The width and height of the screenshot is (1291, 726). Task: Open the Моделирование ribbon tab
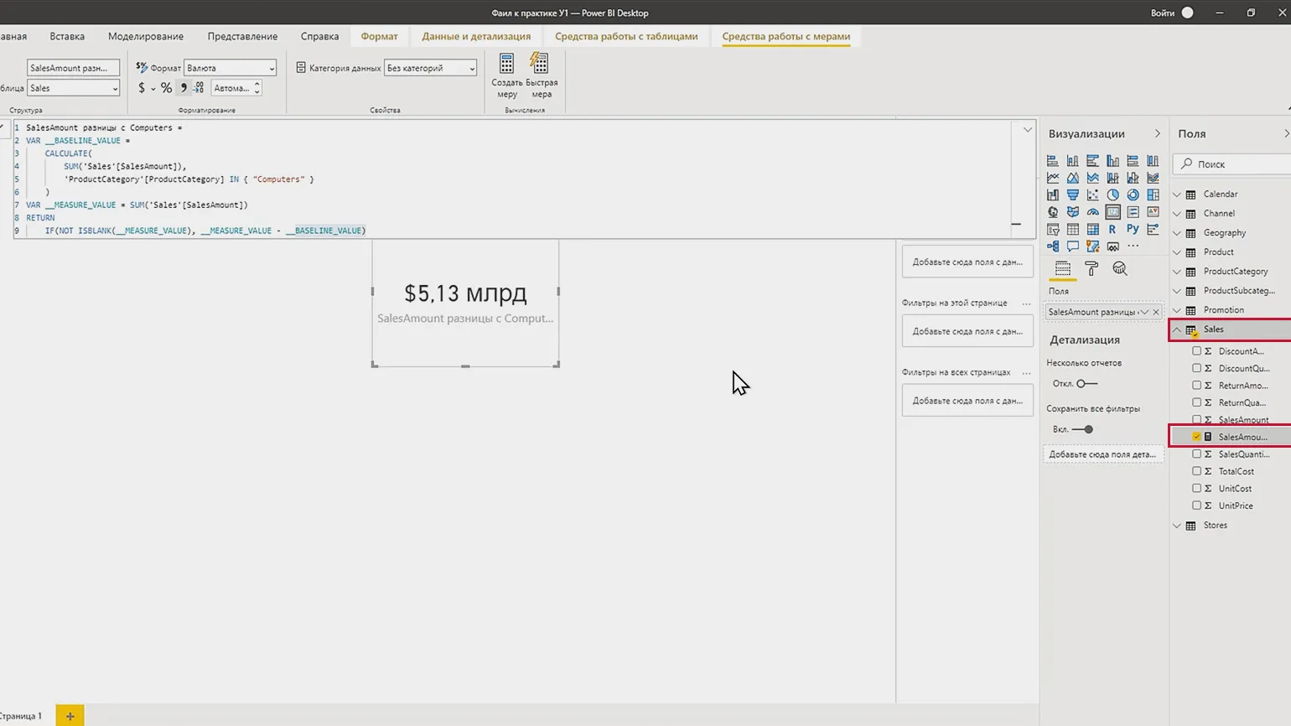(145, 36)
